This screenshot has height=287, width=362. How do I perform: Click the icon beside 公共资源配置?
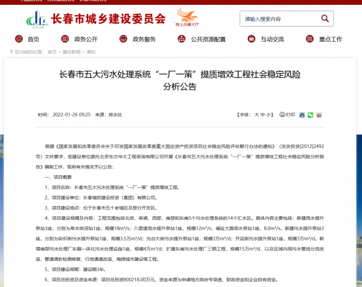180,39
